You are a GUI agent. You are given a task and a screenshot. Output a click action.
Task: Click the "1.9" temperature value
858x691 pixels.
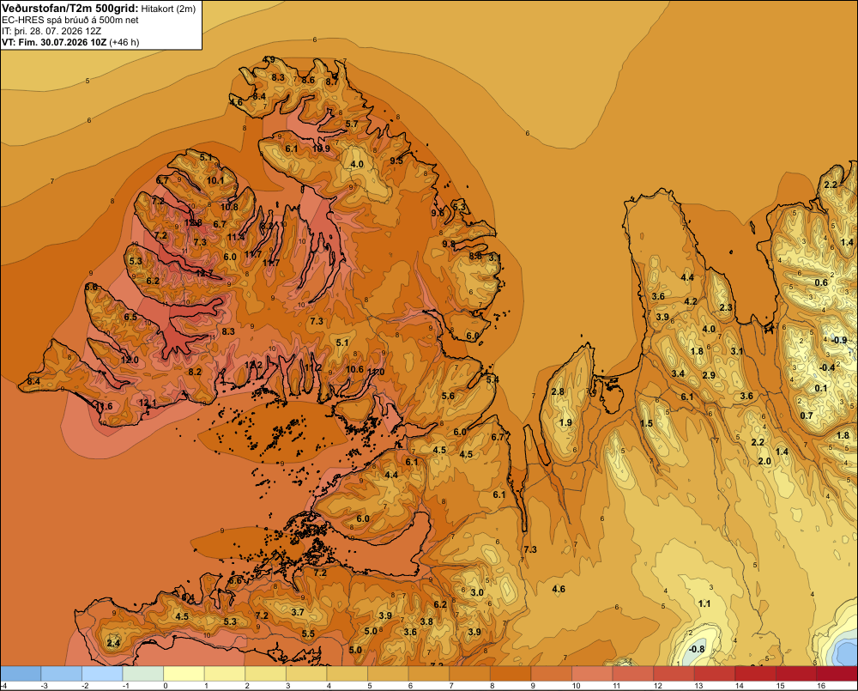click(x=565, y=422)
